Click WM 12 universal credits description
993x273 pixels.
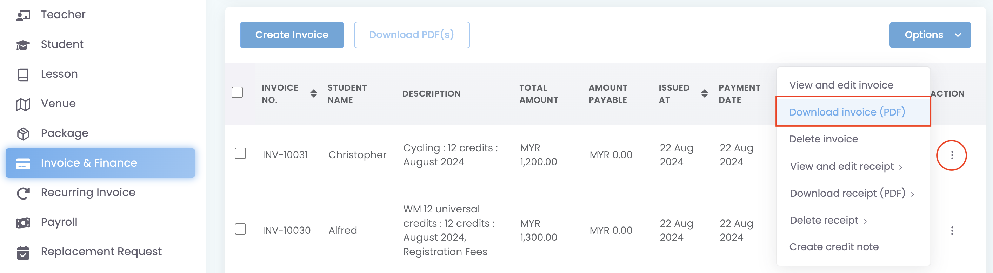coord(449,230)
